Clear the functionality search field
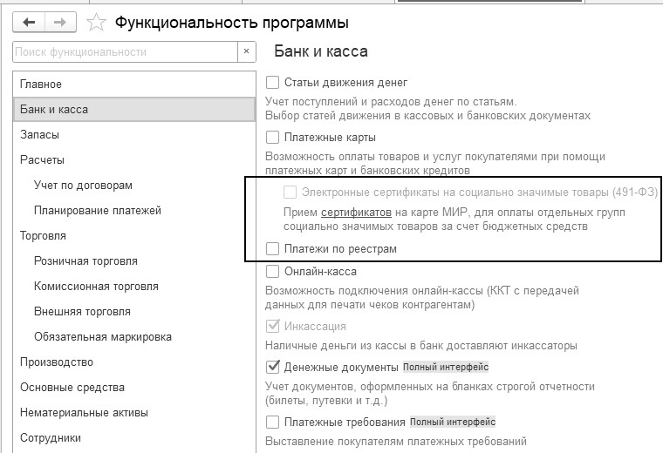 coord(247,51)
